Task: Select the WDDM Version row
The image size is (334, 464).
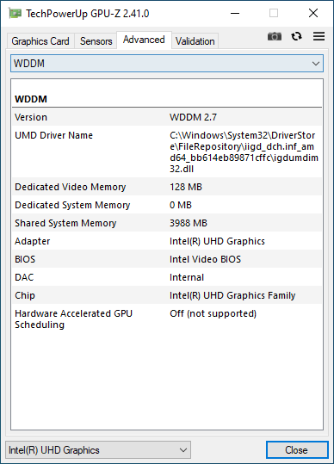Action: 167,117
